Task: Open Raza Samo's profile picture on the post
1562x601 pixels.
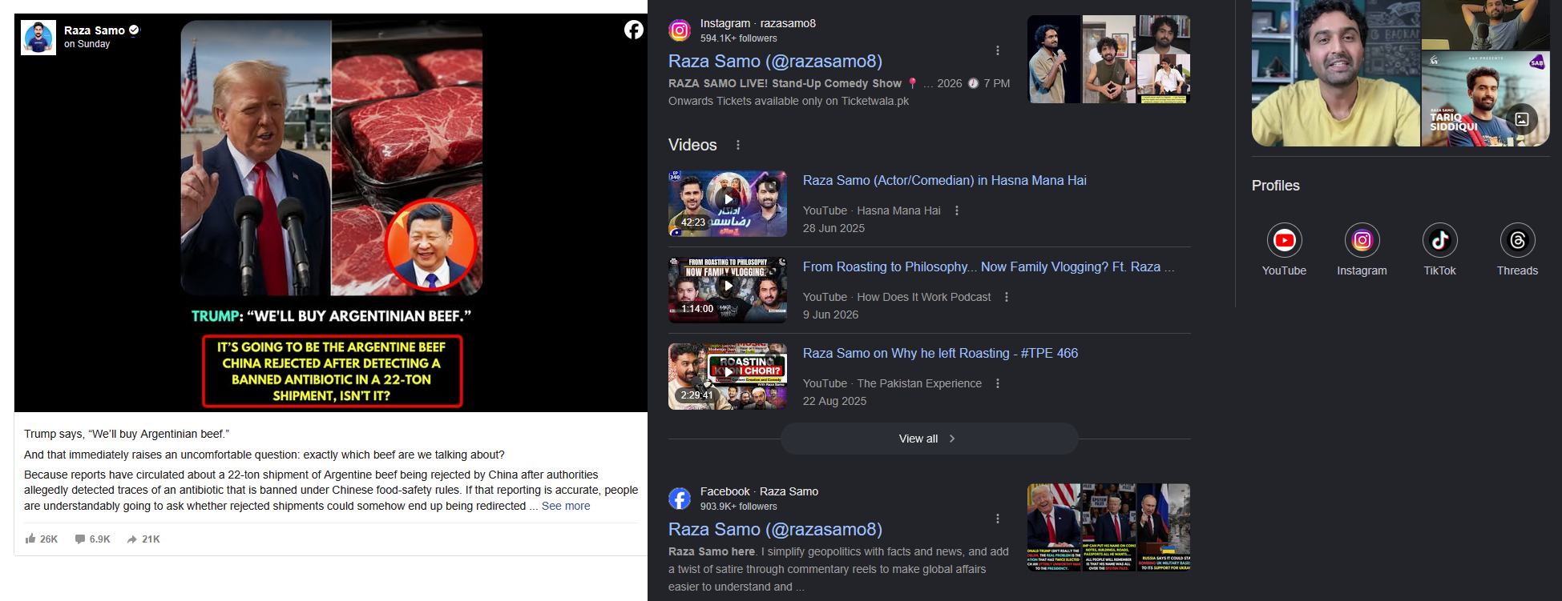Action: click(38, 38)
